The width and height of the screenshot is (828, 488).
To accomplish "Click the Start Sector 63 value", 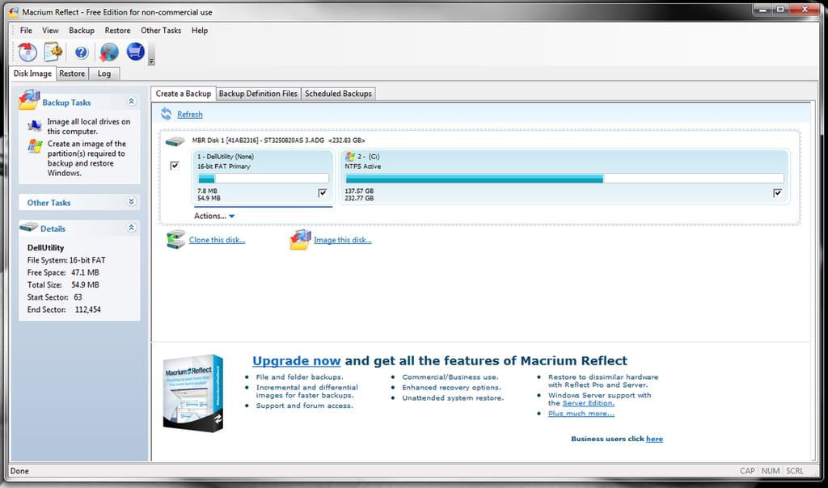I will 78,297.
